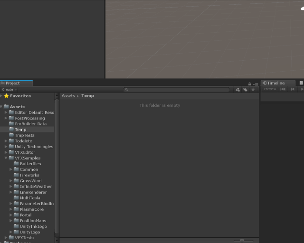Click Assets in the breadcrumb path
The width and height of the screenshot is (304, 243).
pyautogui.click(x=68, y=96)
